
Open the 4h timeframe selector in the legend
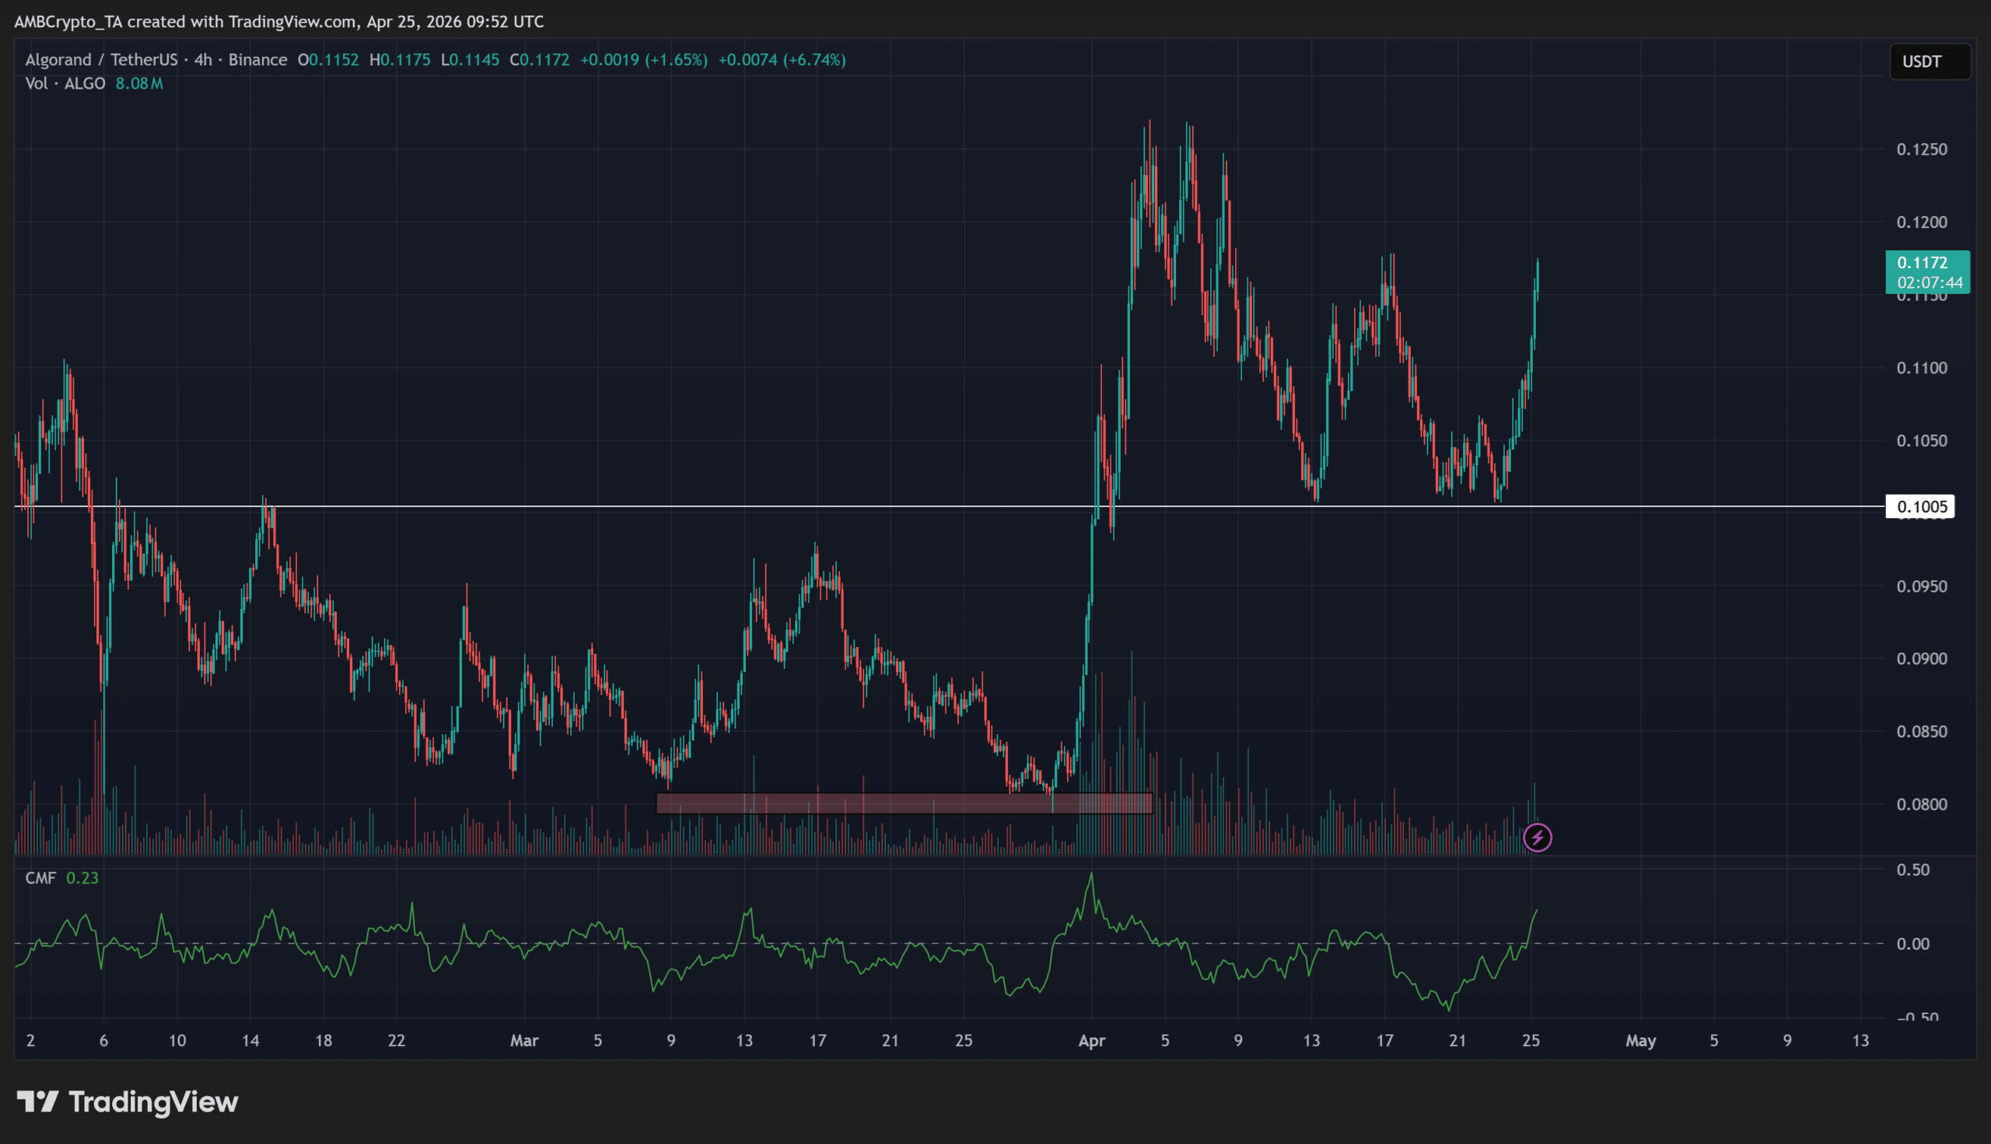pos(204,59)
